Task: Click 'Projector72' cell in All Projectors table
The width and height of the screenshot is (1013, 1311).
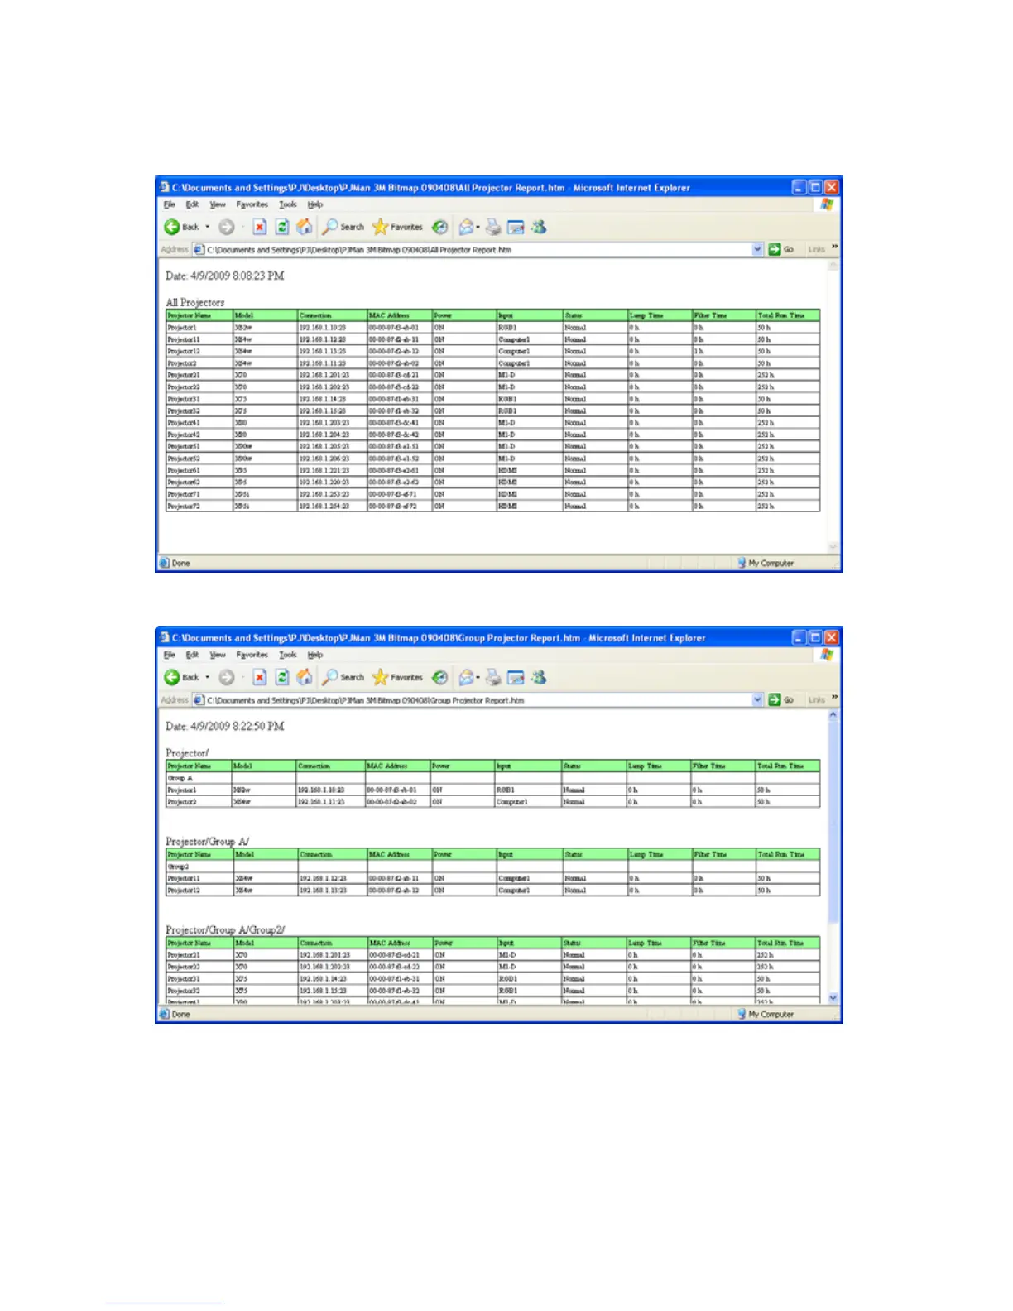Action: pyautogui.click(x=199, y=506)
